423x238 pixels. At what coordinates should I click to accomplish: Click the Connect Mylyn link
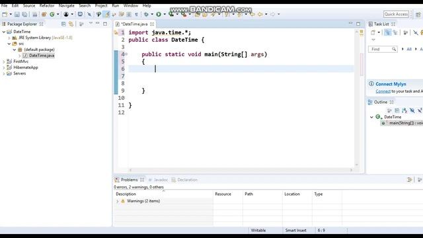383,91
